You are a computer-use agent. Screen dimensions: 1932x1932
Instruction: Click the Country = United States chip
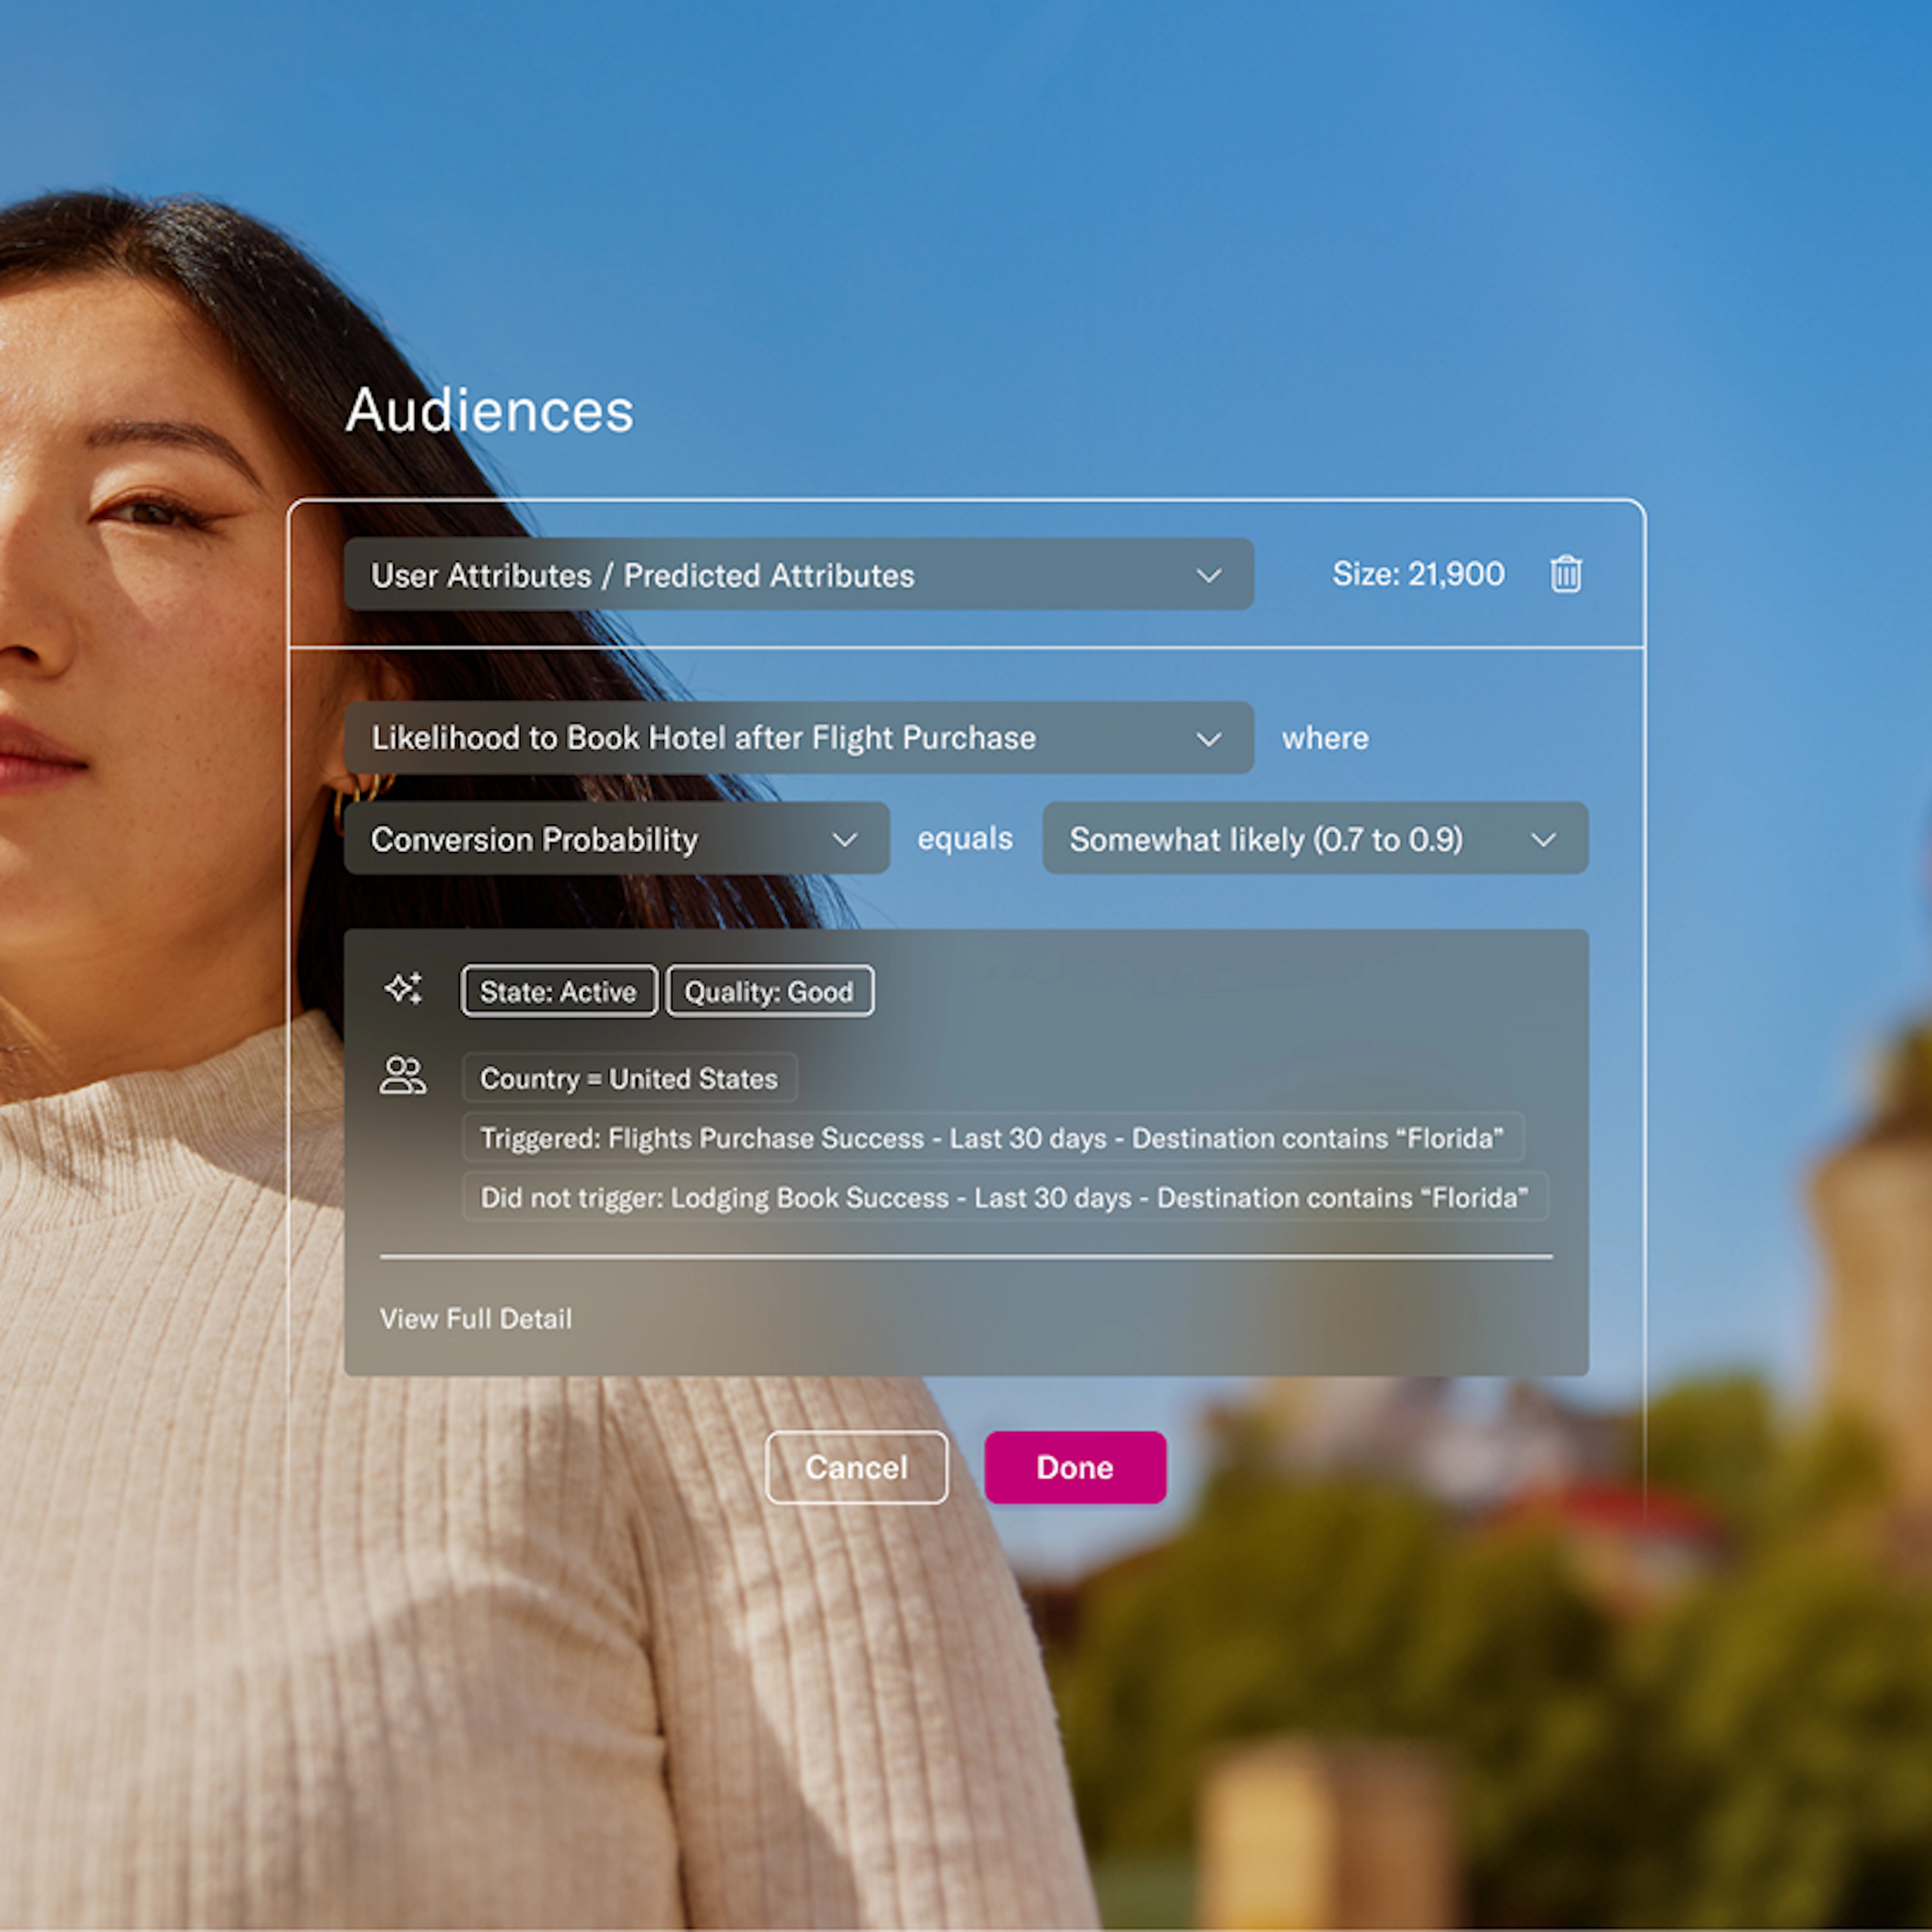(x=629, y=1078)
